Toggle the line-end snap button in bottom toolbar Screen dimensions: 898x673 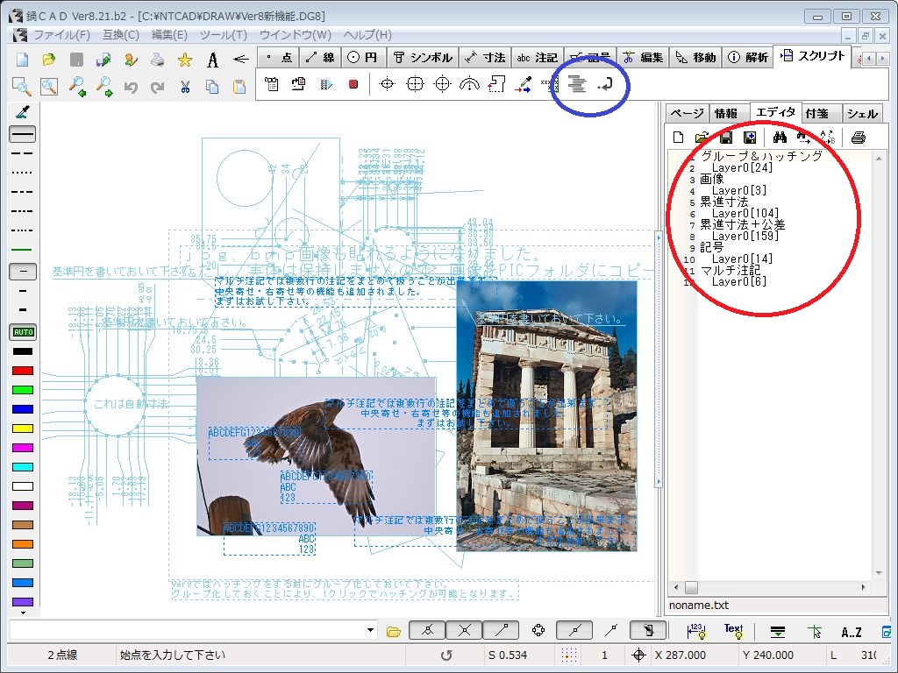[x=501, y=631]
